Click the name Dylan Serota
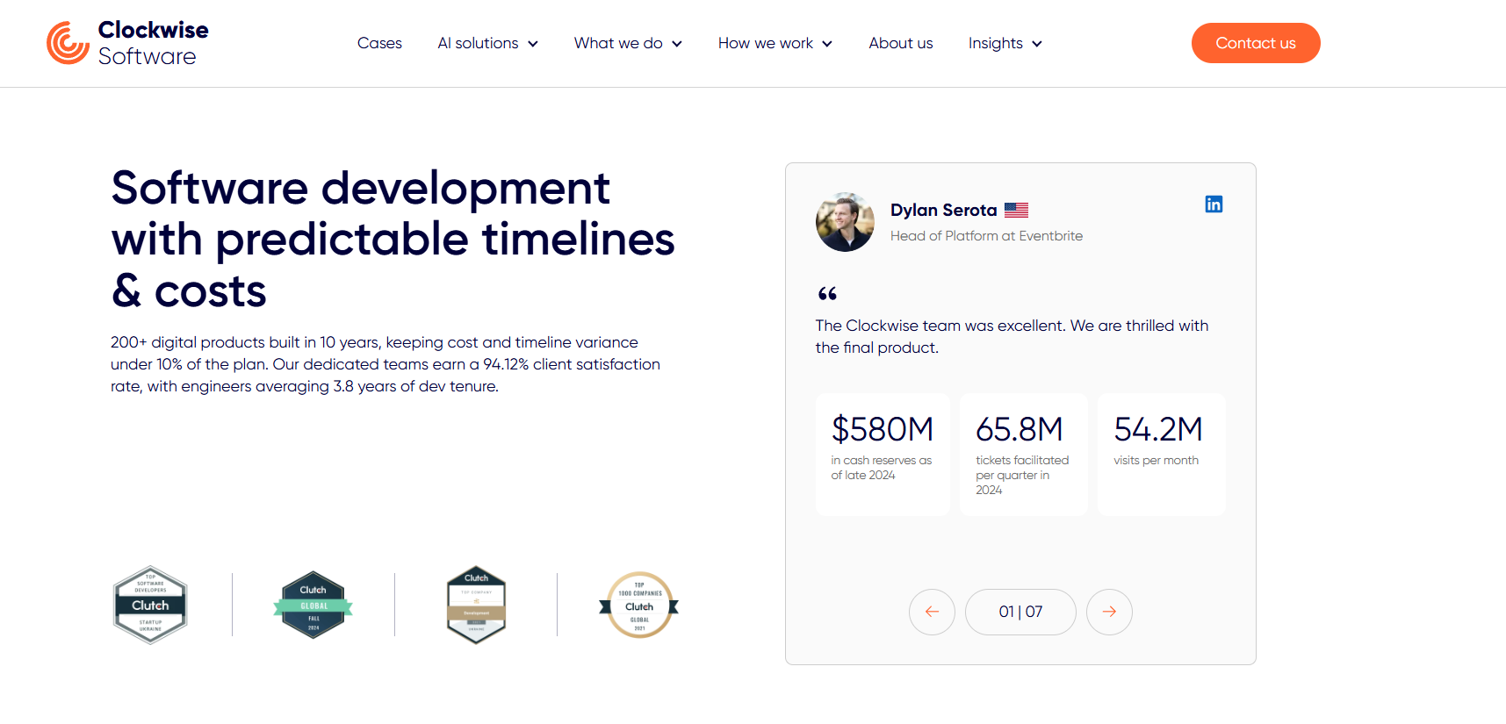The height and width of the screenshot is (724, 1506). (x=943, y=210)
